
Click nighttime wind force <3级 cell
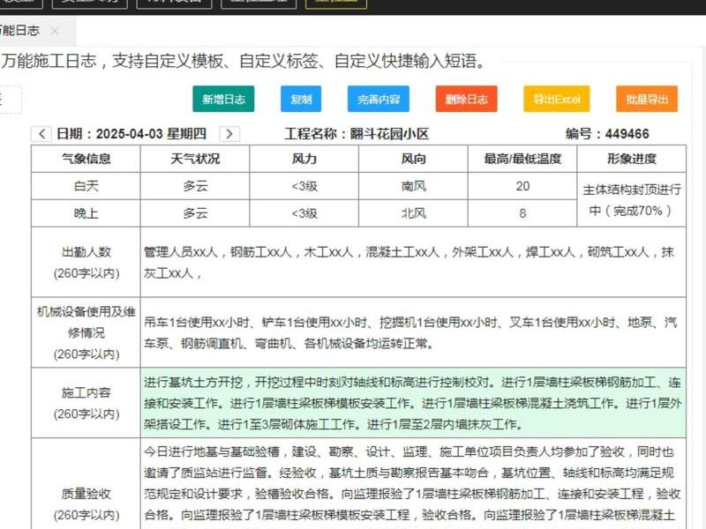(304, 213)
